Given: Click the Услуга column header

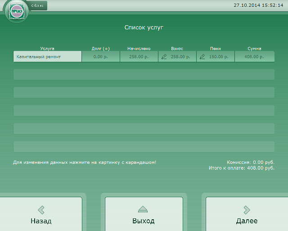Looking at the screenshot, I should point(47,48).
